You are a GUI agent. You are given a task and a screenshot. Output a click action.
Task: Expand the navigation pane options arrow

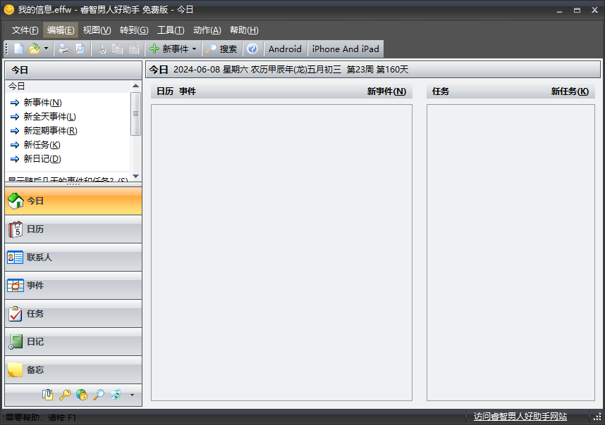[x=132, y=395]
